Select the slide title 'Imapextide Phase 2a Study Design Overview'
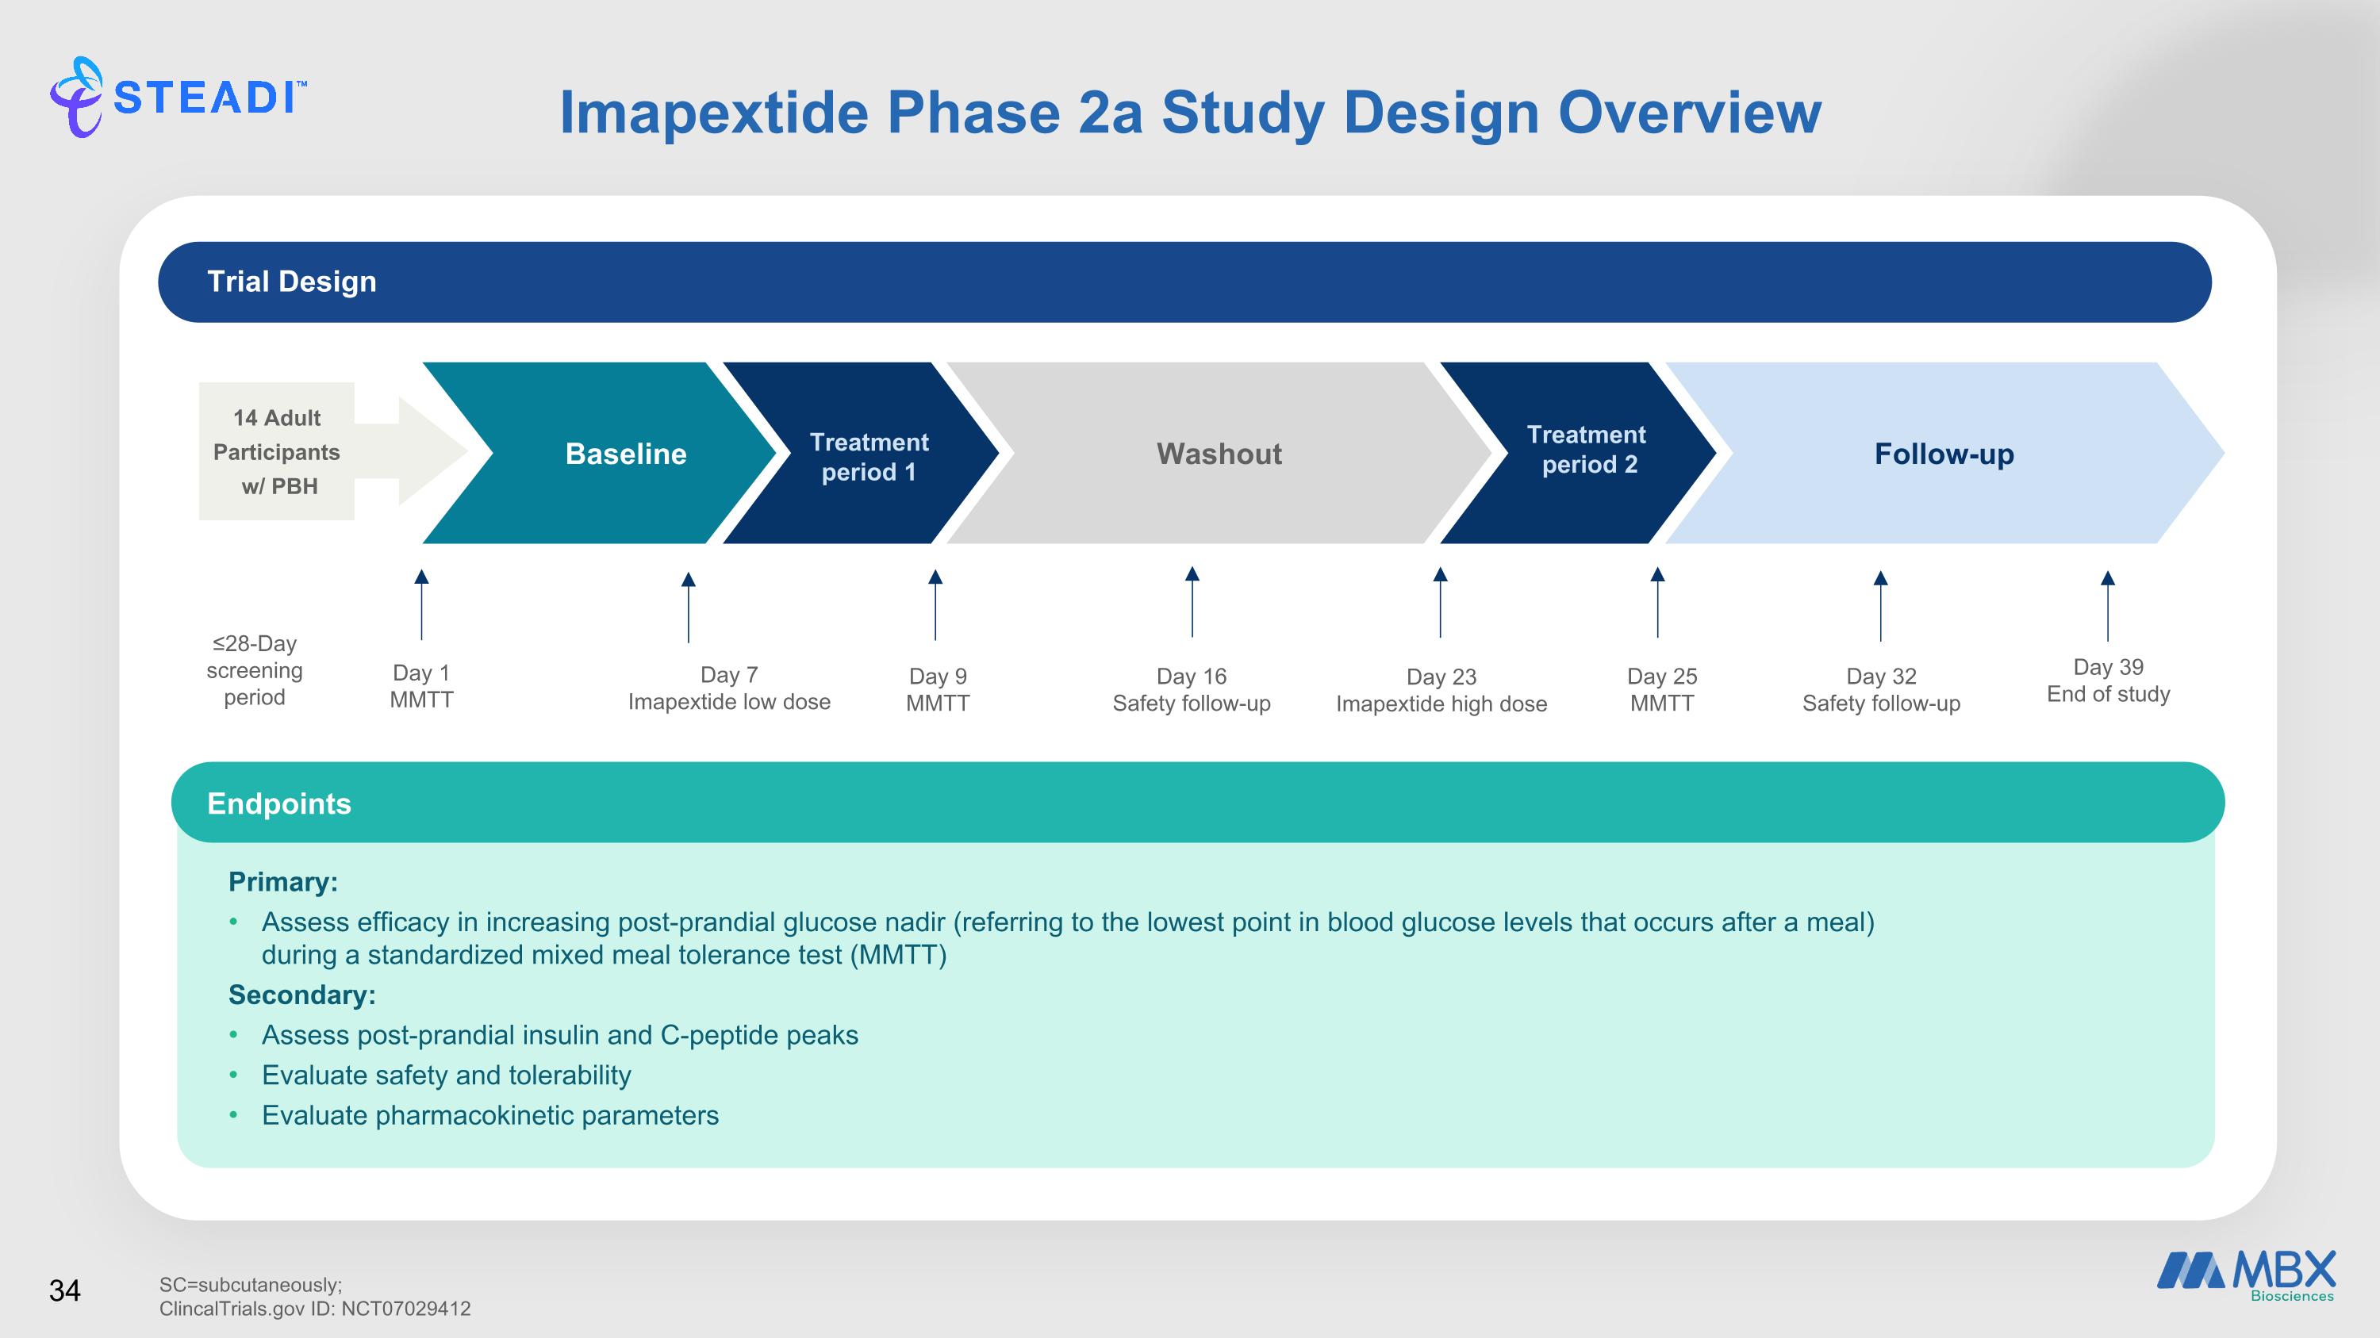Viewport: 2380px width, 1338px height. click(1190, 113)
